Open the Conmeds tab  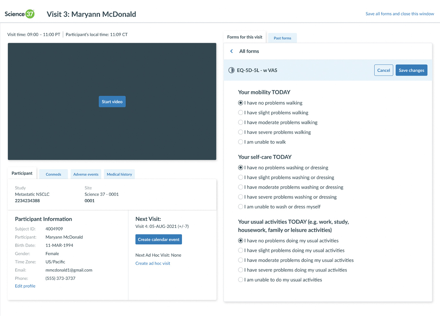53,174
